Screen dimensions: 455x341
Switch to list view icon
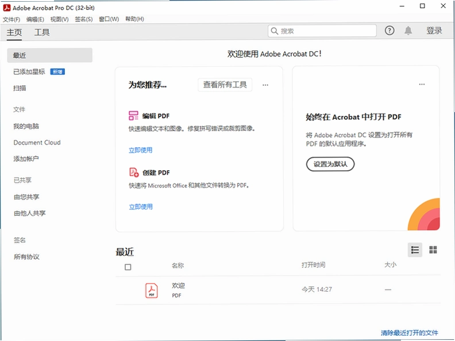[x=415, y=250]
